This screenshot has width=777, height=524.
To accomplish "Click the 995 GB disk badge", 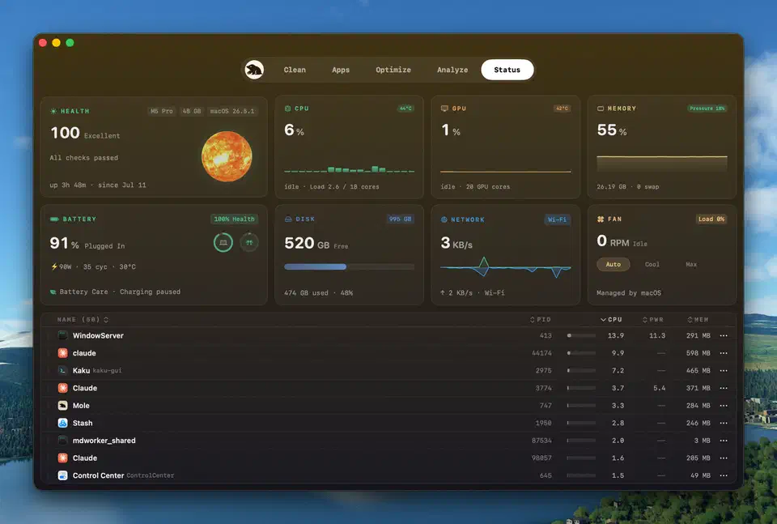I will tap(401, 219).
